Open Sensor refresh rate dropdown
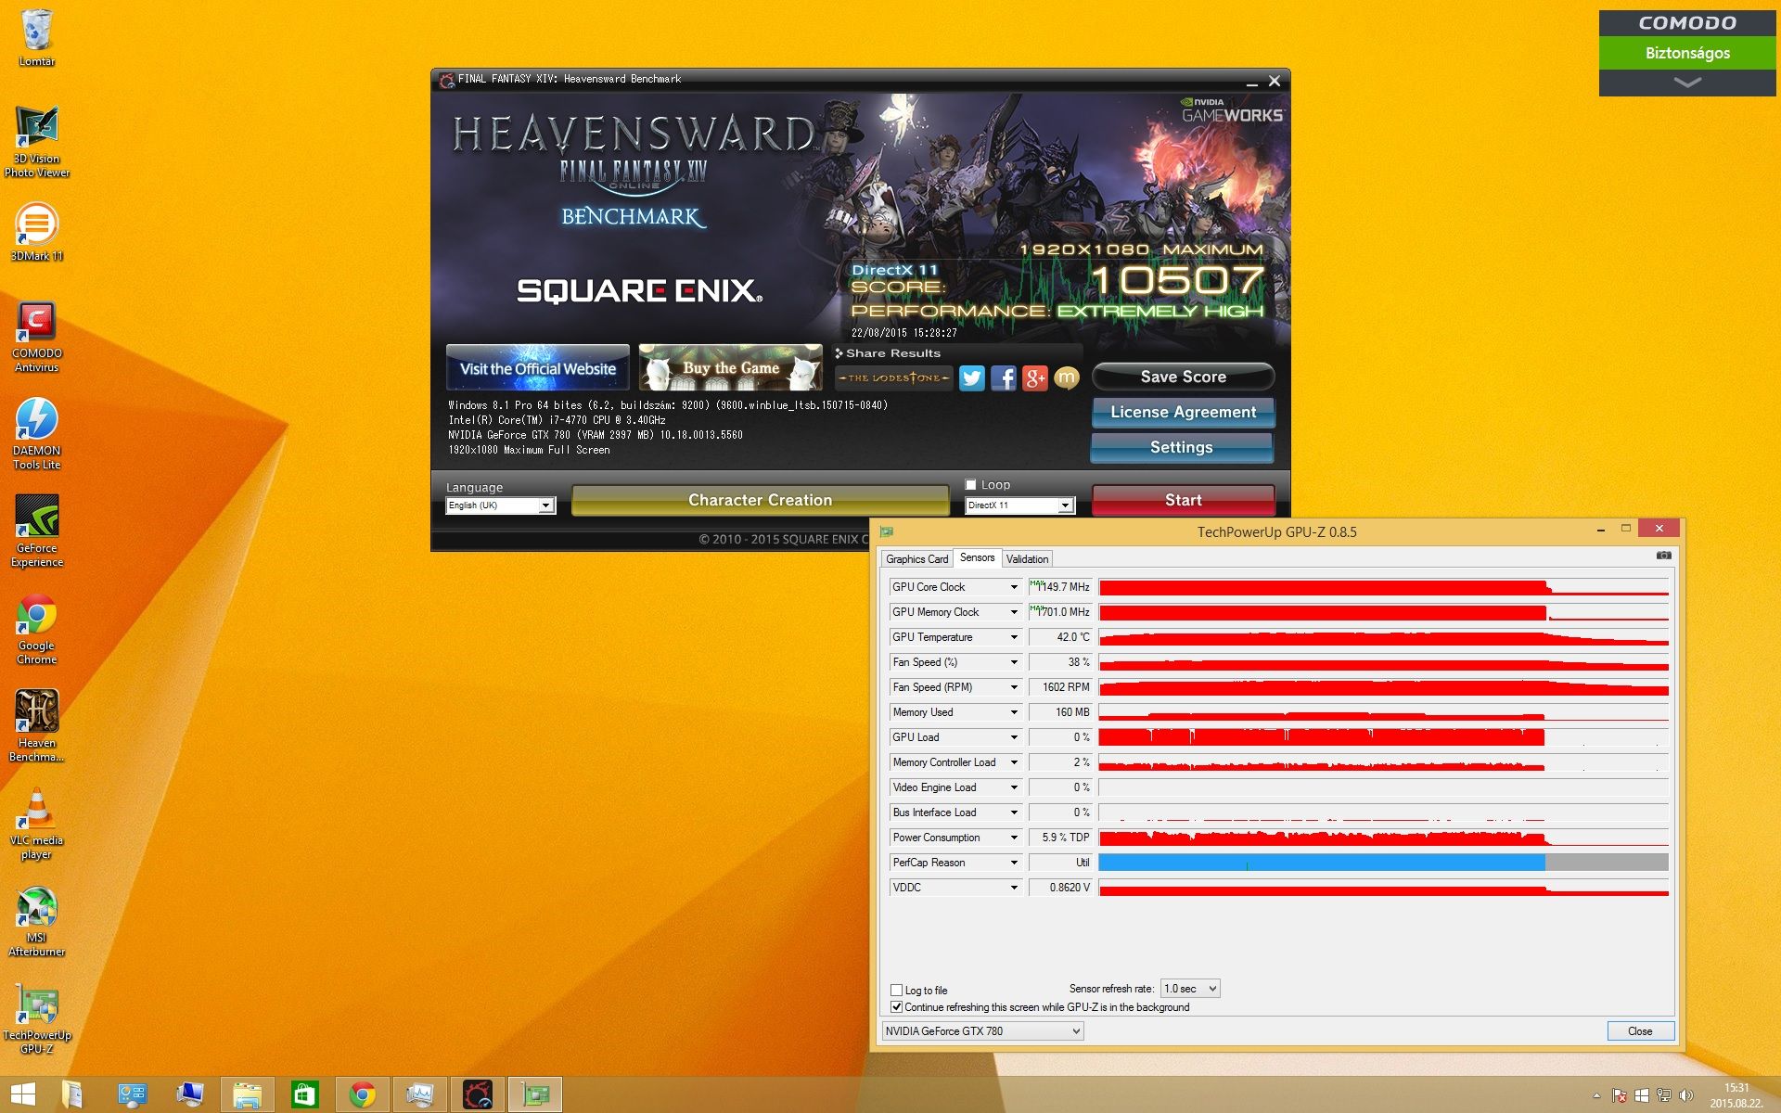Viewport: 1781px width, 1113px height. point(1190,989)
